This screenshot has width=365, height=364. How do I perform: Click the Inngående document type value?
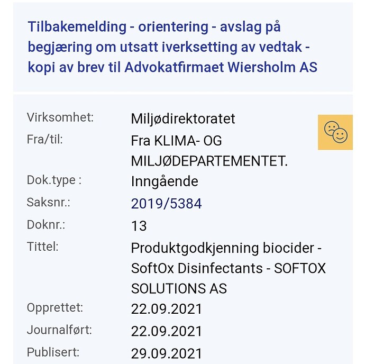tap(165, 181)
